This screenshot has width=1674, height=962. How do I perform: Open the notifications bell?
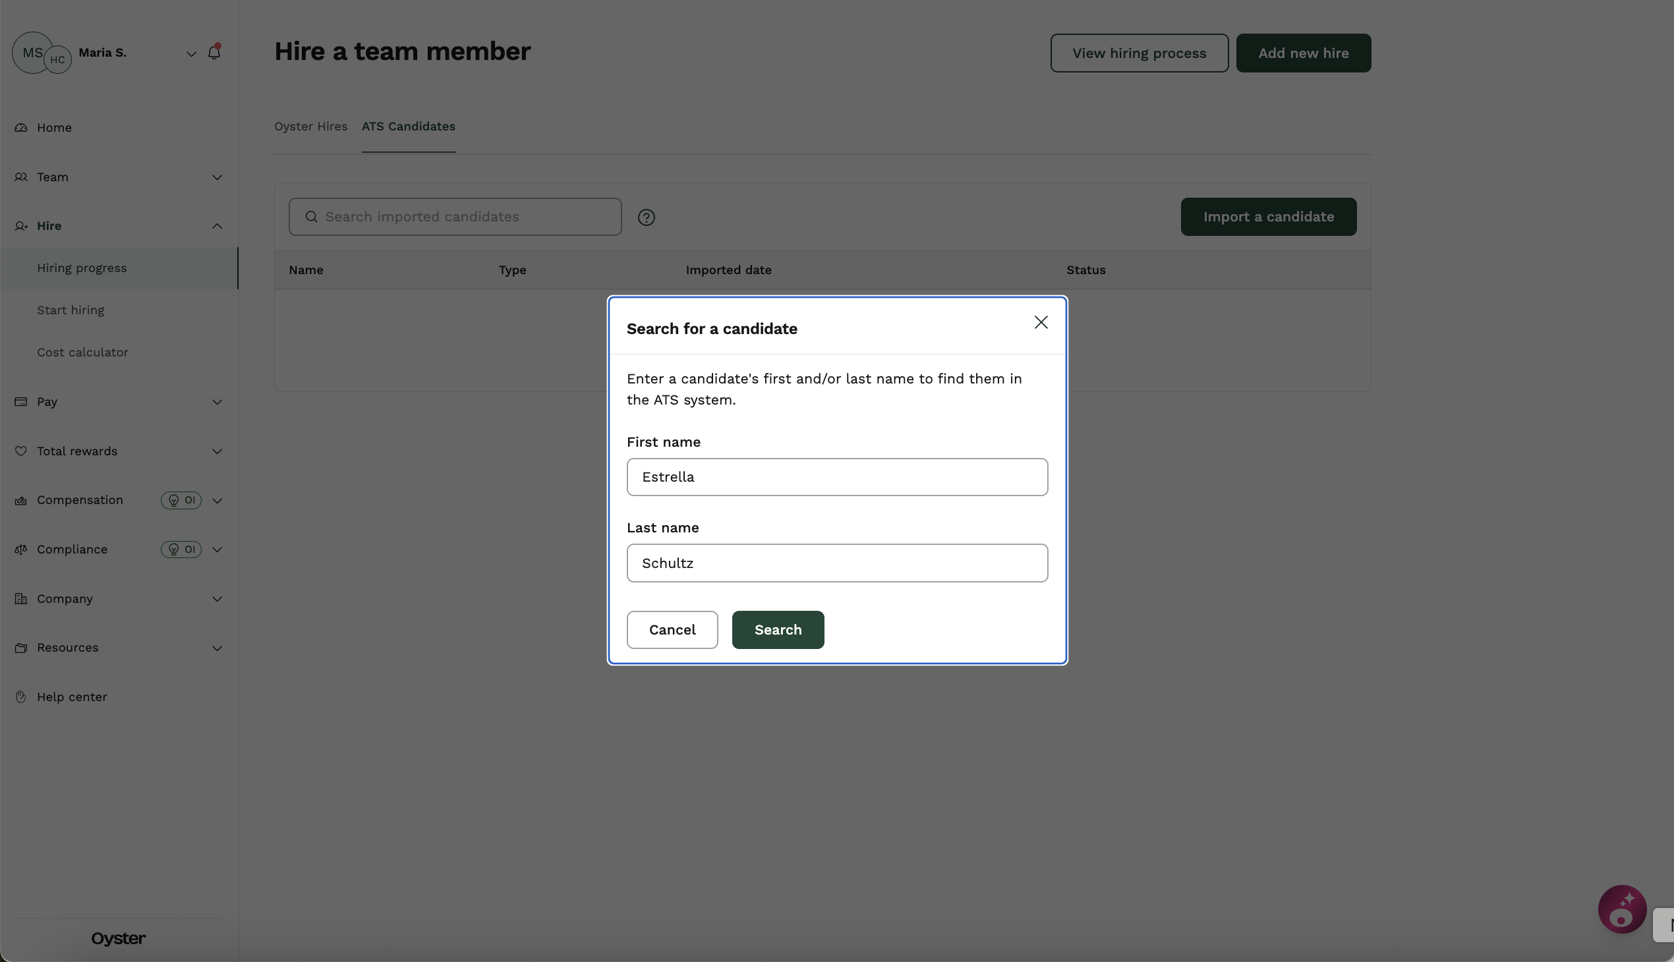coord(214,52)
